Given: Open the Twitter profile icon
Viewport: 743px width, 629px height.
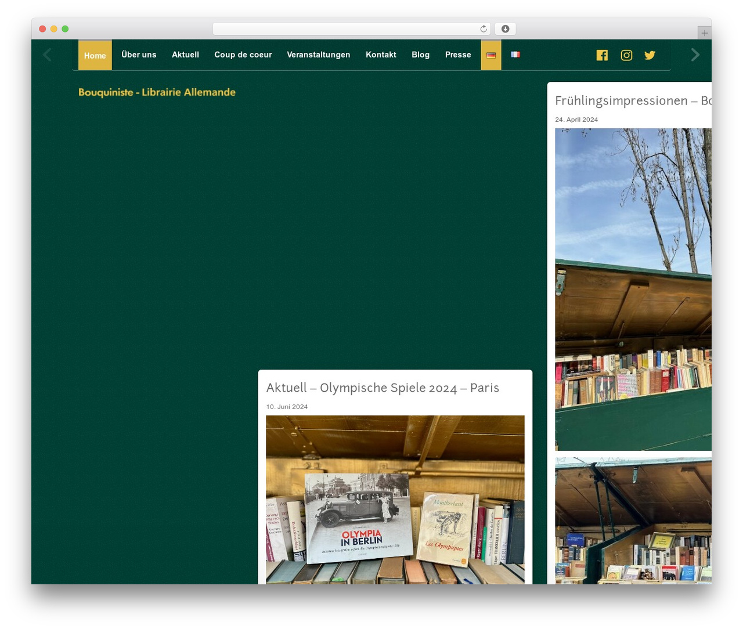Looking at the screenshot, I should (650, 55).
